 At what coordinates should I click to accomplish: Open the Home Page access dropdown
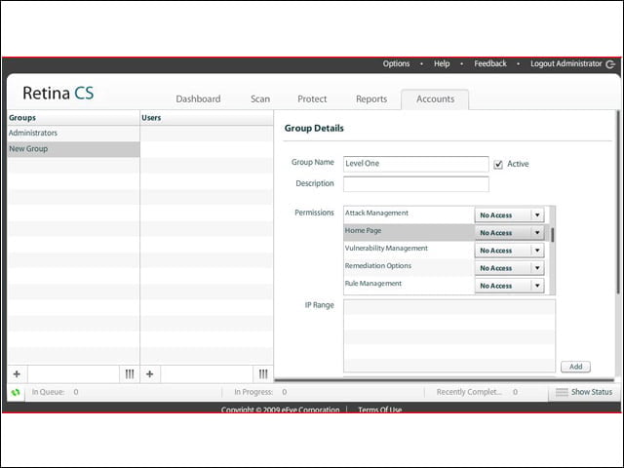click(x=509, y=233)
